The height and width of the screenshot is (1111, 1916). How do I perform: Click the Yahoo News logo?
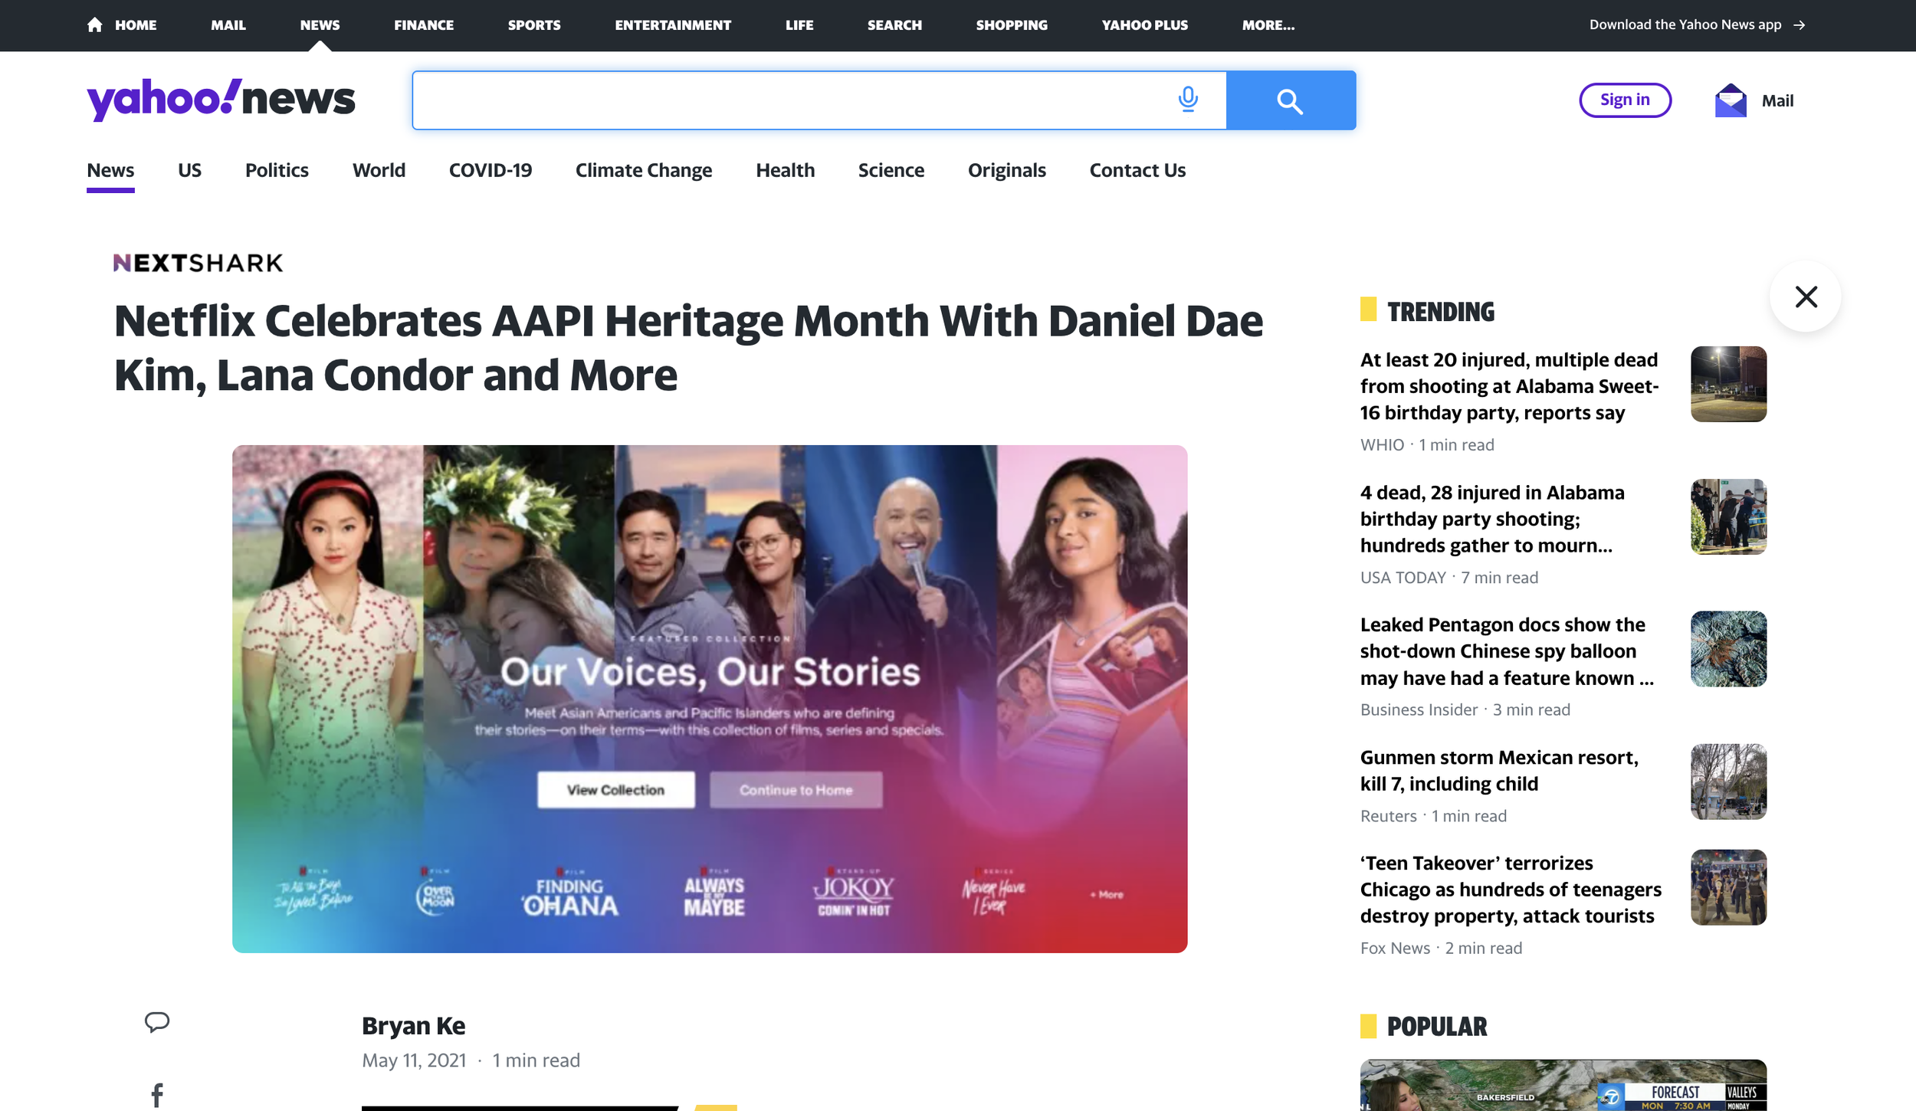coord(221,99)
